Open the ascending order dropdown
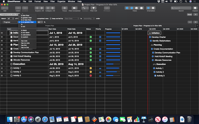Viewport: 199px width, 124px height. pyautogui.click(x=89, y=19)
